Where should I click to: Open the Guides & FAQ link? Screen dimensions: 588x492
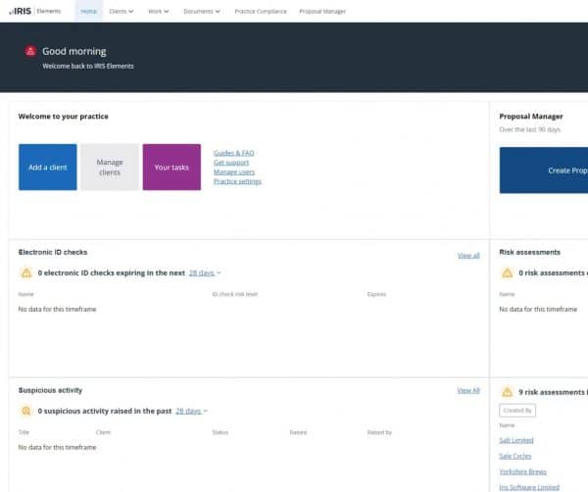233,153
